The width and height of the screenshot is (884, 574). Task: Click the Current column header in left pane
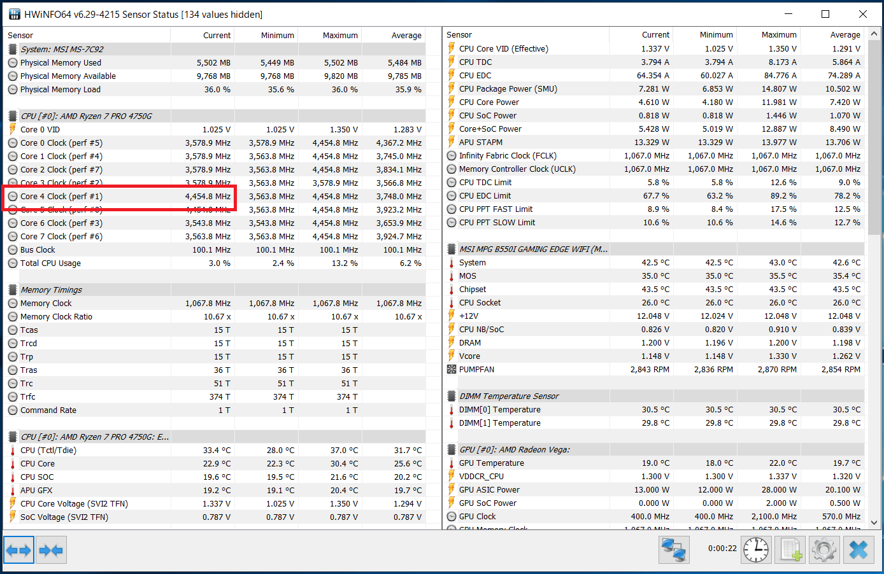[203, 35]
